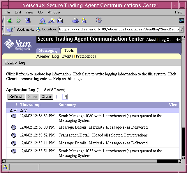Click the Log Out link
The height and width of the screenshot is (173, 187).
166,40
